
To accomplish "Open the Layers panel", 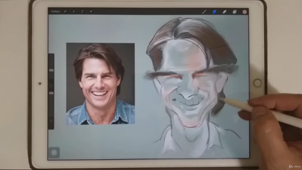I will (x=235, y=12).
